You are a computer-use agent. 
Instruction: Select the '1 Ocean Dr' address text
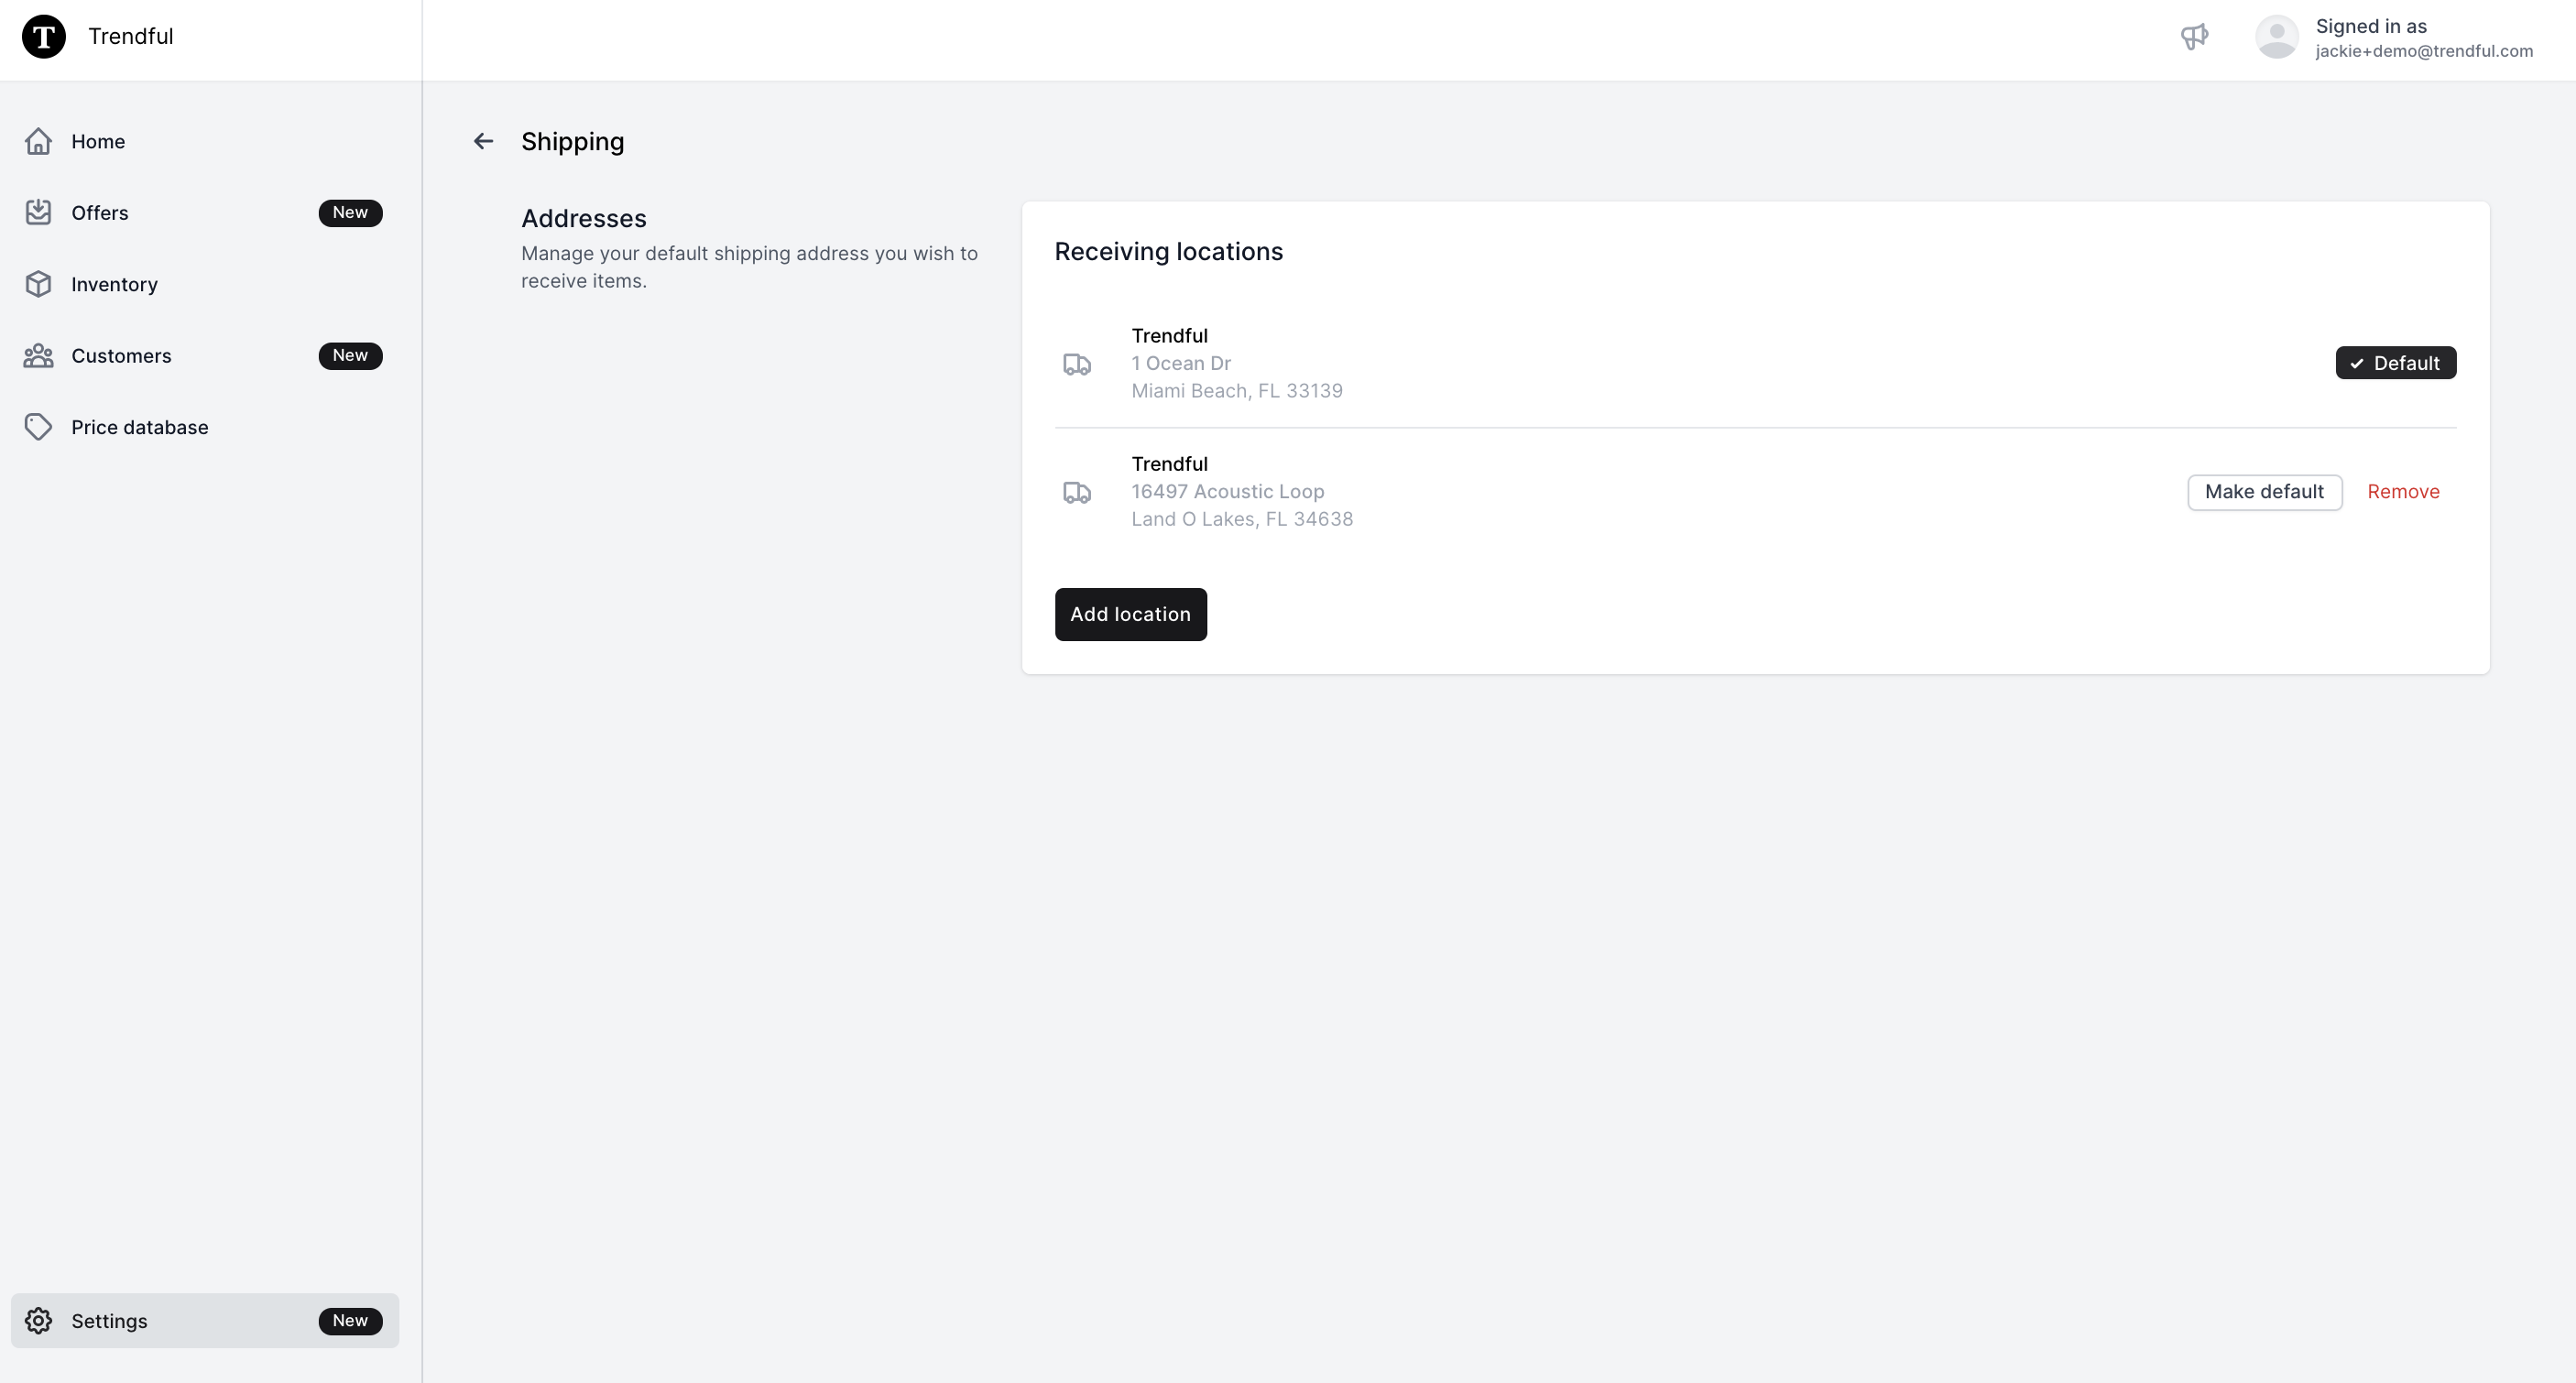[1181, 363]
